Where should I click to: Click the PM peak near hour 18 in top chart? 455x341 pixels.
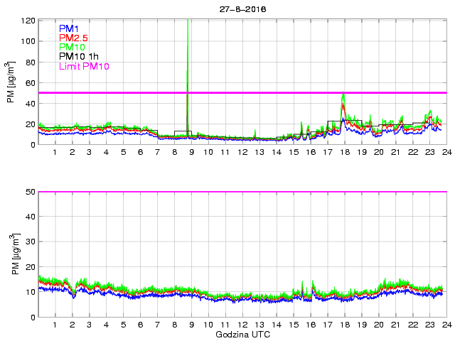click(343, 94)
